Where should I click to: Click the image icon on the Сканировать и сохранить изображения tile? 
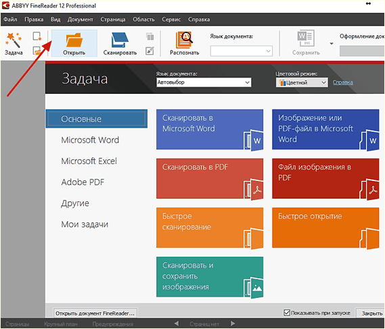pyautogui.click(x=254, y=288)
